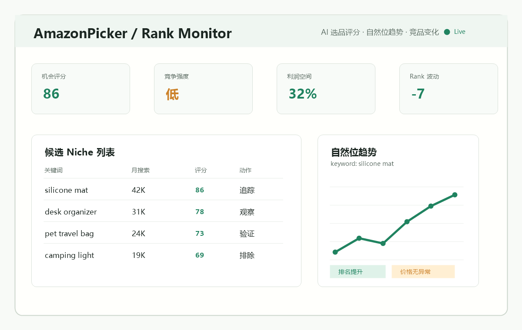This screenshot has height=330, width=522.
Task: Open the 利润空间 32% card
Action: [326, 89]
